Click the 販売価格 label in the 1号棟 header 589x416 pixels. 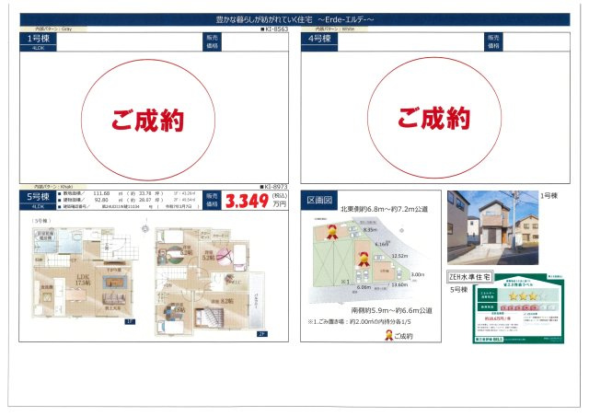click(212, 41)
